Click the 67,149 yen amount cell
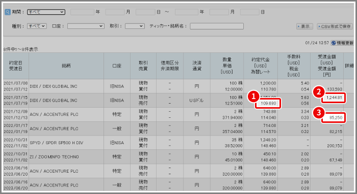Image resolution: width=357 pixels, height=194 pixels. 336,160
